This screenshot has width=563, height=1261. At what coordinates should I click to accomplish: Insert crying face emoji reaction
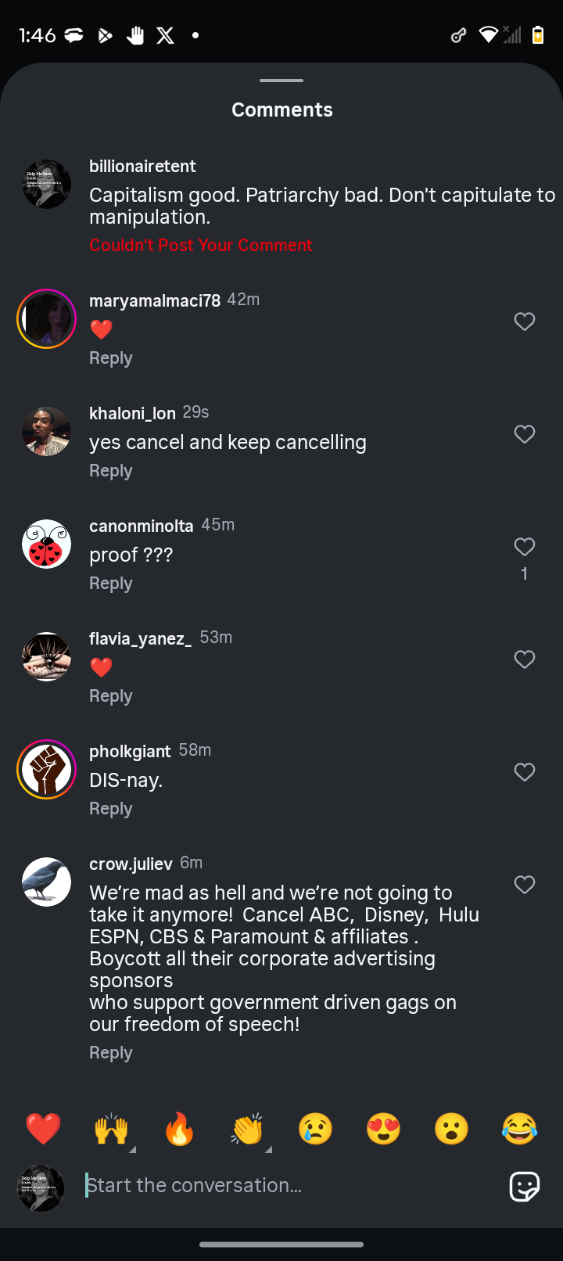(315, 1129)
